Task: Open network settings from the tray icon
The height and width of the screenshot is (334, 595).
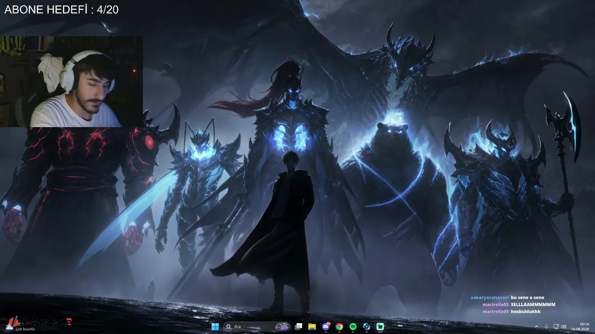Action: [556, 327]
